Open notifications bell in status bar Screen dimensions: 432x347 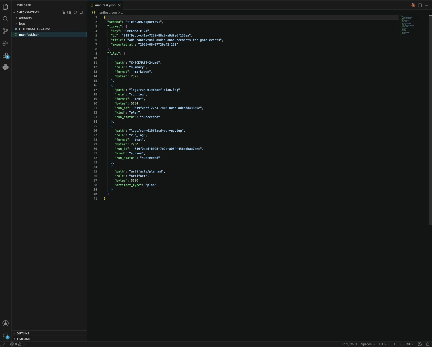pos(428,344)
